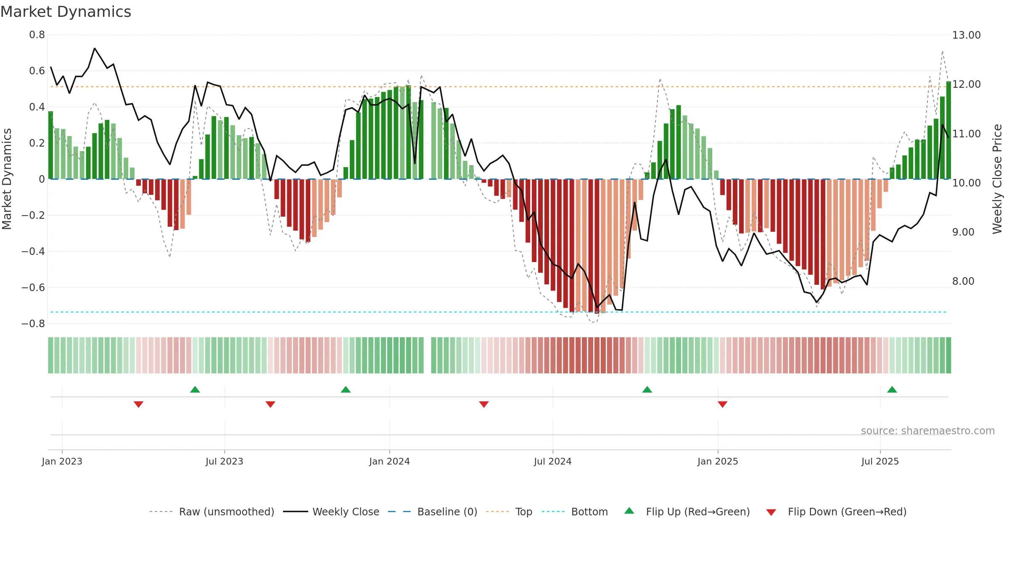The height and width of the screenshot is (567, 1009).
Task: Click the 0.6 left axis label
Action: point(37,71)
